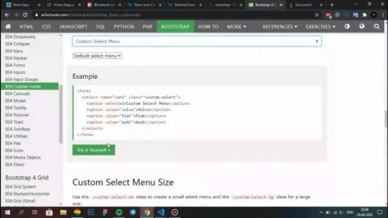Open the search magnifier icon
This screenshot has height=218, width=388.
tap(376, 27)
